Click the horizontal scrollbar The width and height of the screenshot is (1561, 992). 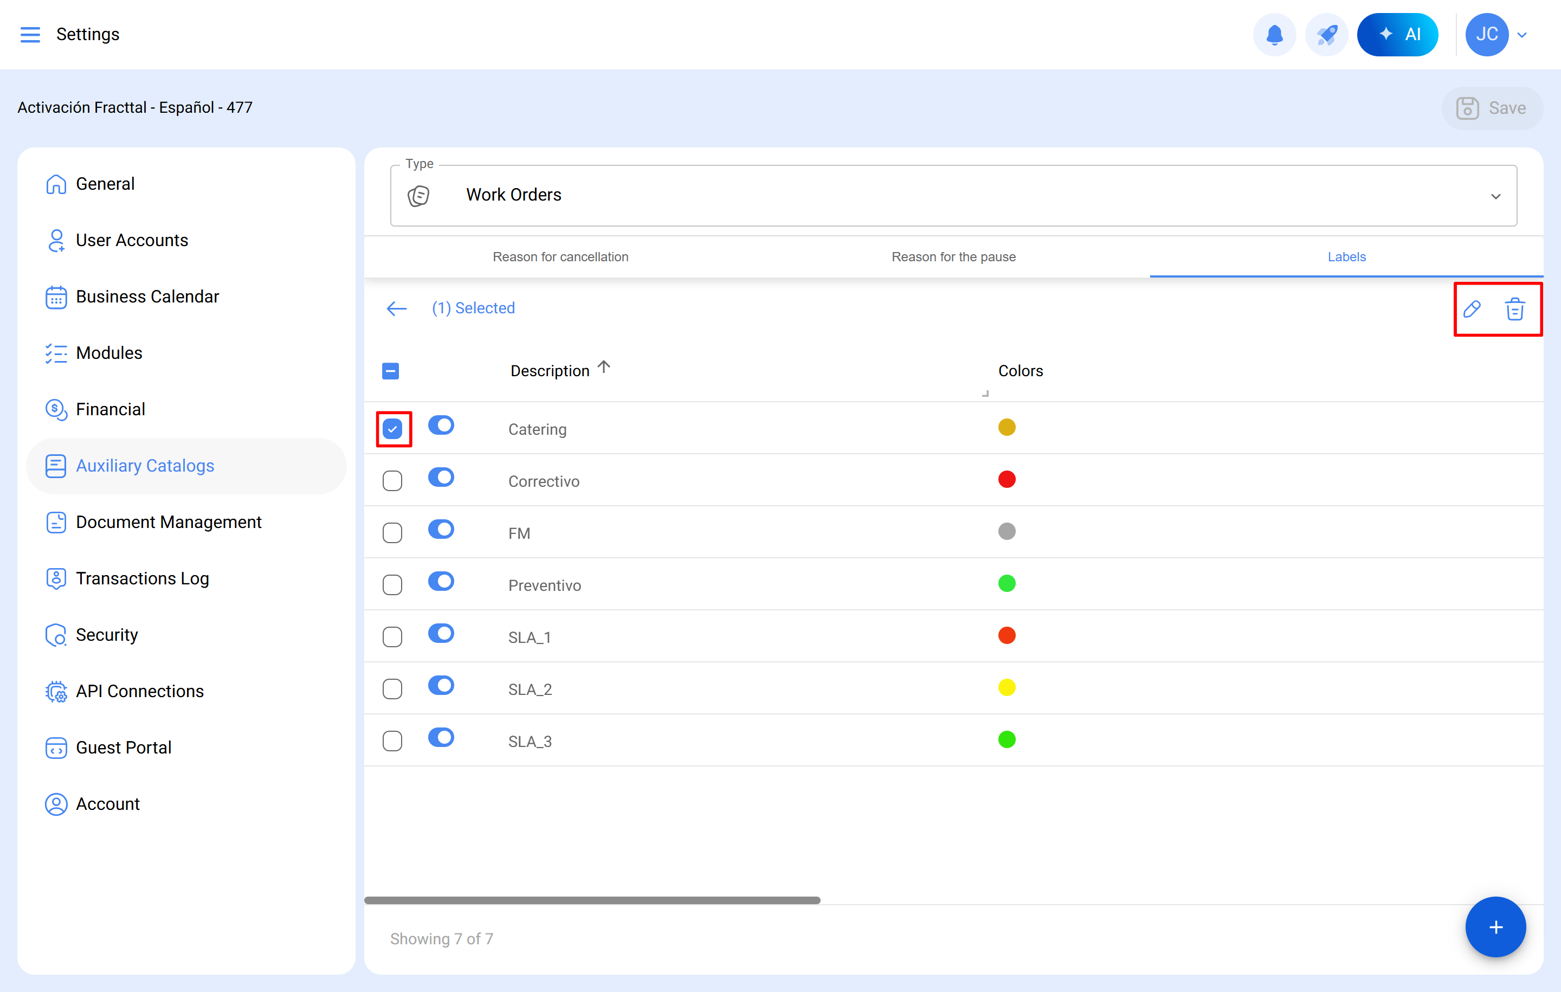pos(592,900)
